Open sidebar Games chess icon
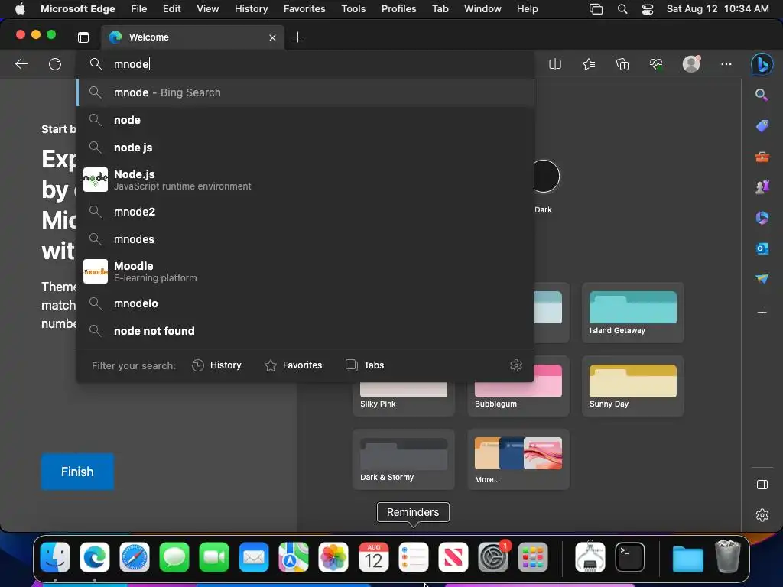Viewport: 783px width, 587px height. tap(762, 187)
